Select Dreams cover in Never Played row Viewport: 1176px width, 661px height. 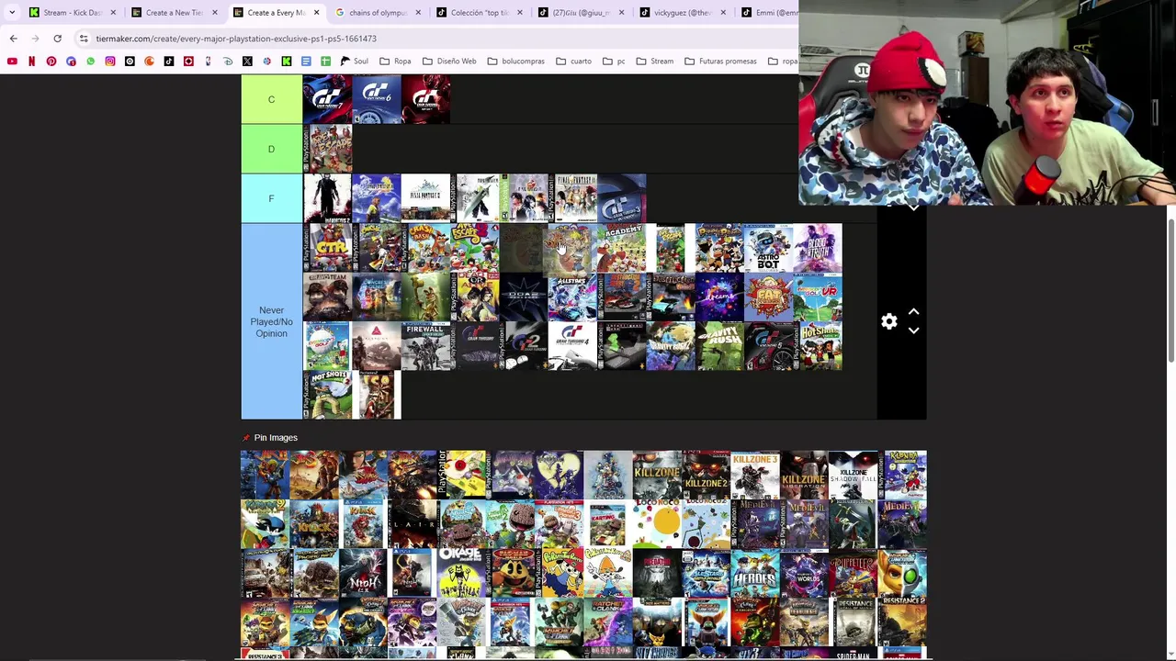point(719,297)
